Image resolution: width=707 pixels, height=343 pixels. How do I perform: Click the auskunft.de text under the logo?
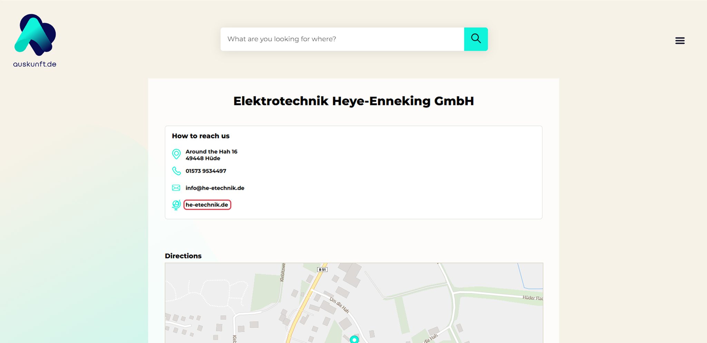pyautogui.click(x=35, y=64)
